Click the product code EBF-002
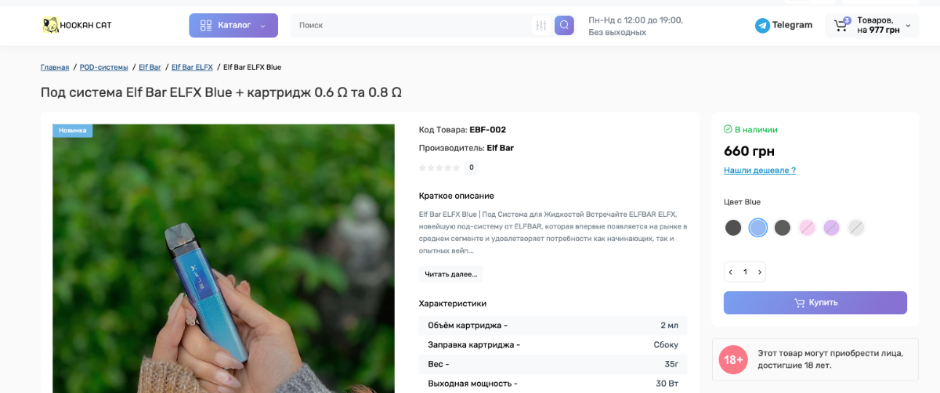 (487, 130)
